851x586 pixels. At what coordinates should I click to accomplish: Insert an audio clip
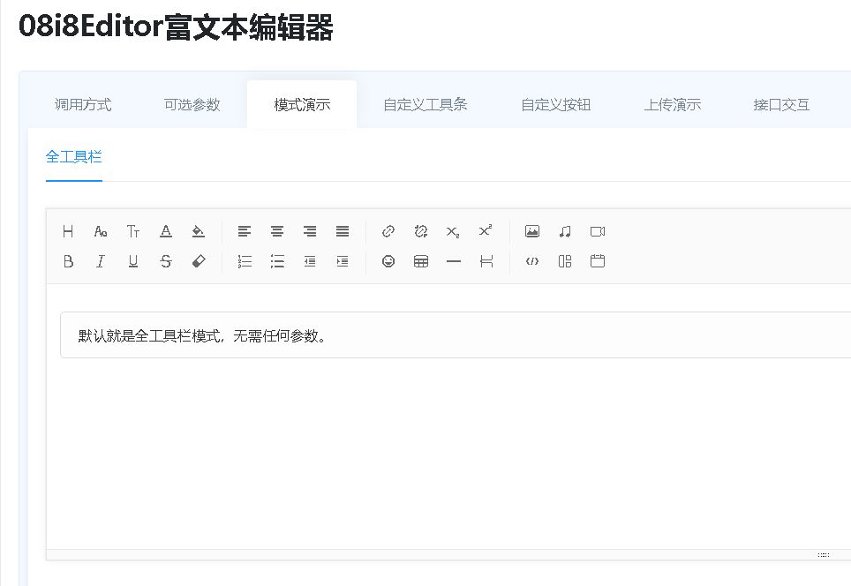564,231
